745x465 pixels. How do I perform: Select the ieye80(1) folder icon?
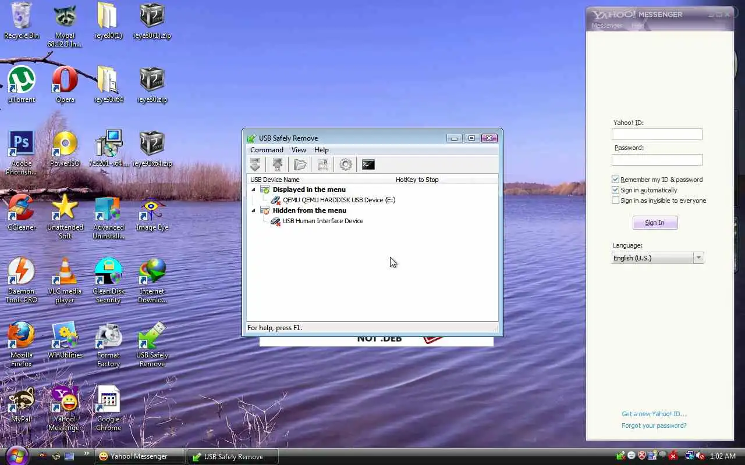coord(108,21)
